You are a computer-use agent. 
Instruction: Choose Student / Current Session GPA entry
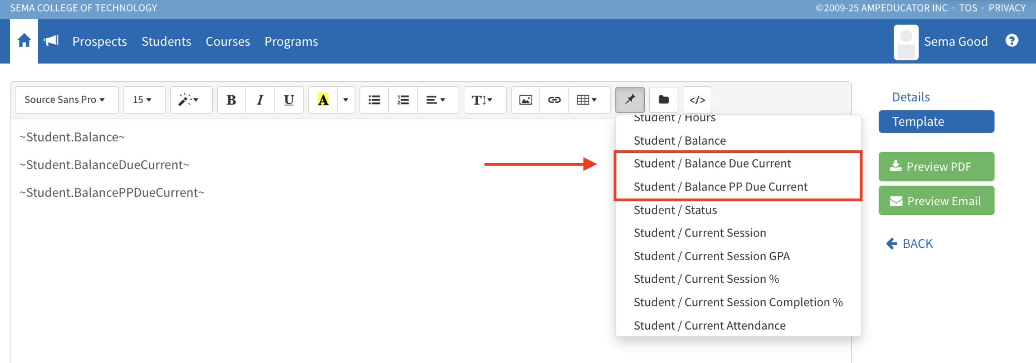[712, 256]
